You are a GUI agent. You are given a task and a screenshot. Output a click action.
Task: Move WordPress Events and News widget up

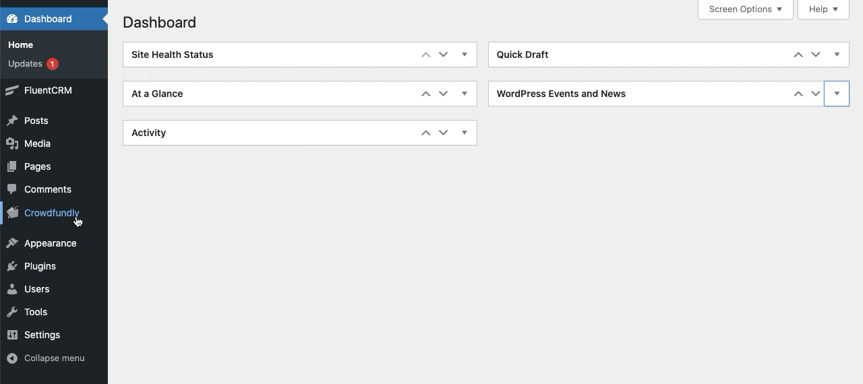(798, 94)
